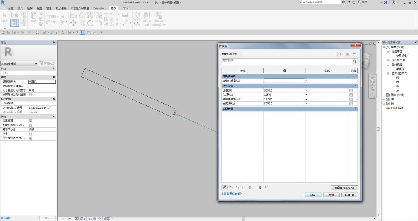The height and width of the screenshot is (221, 418).
Task: Toggle the 共享 checkbox in properties
Action: [x=30, y=134]
